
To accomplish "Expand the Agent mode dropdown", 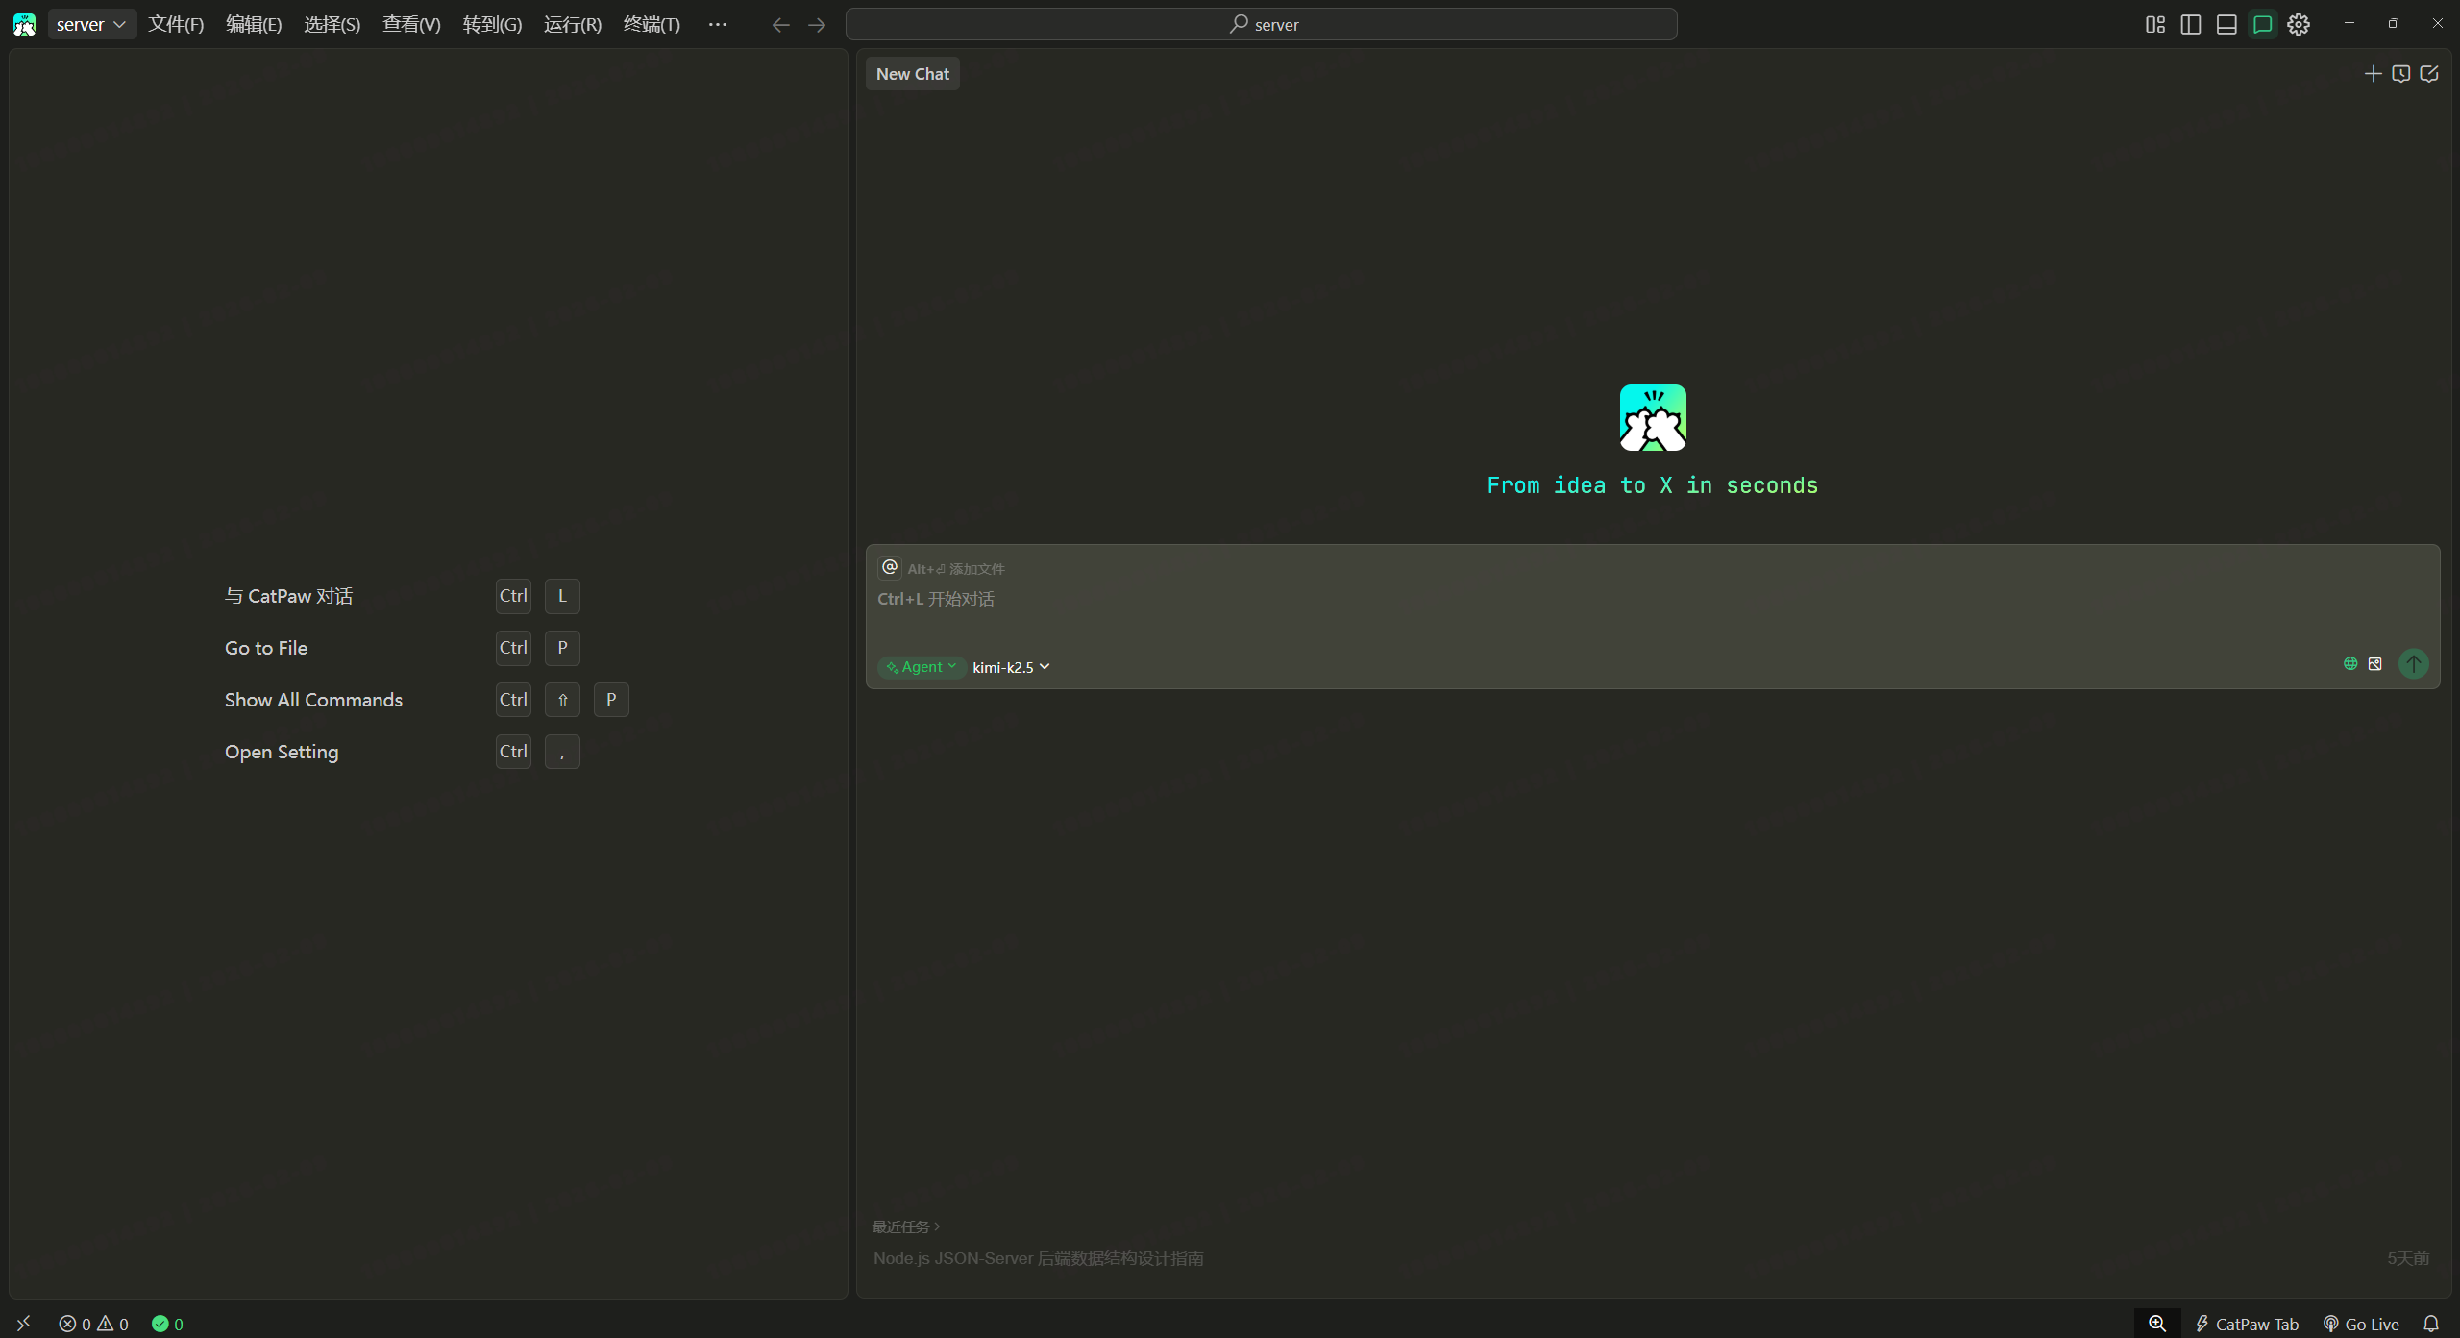I will 922,667.
